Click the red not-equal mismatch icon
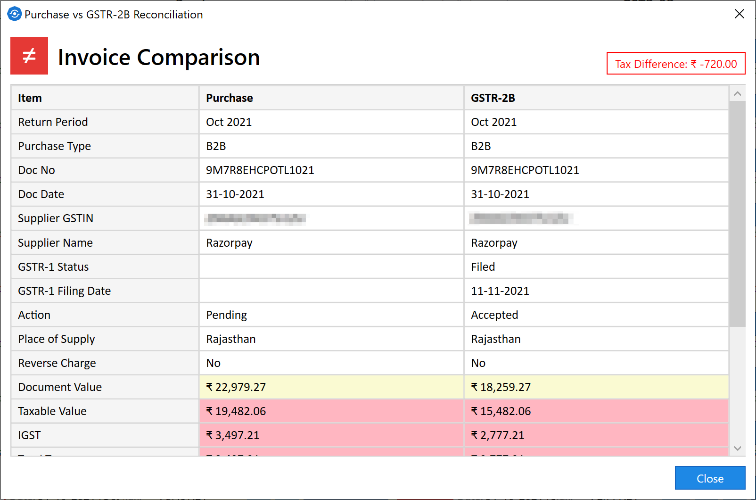 tap(29, 56)
